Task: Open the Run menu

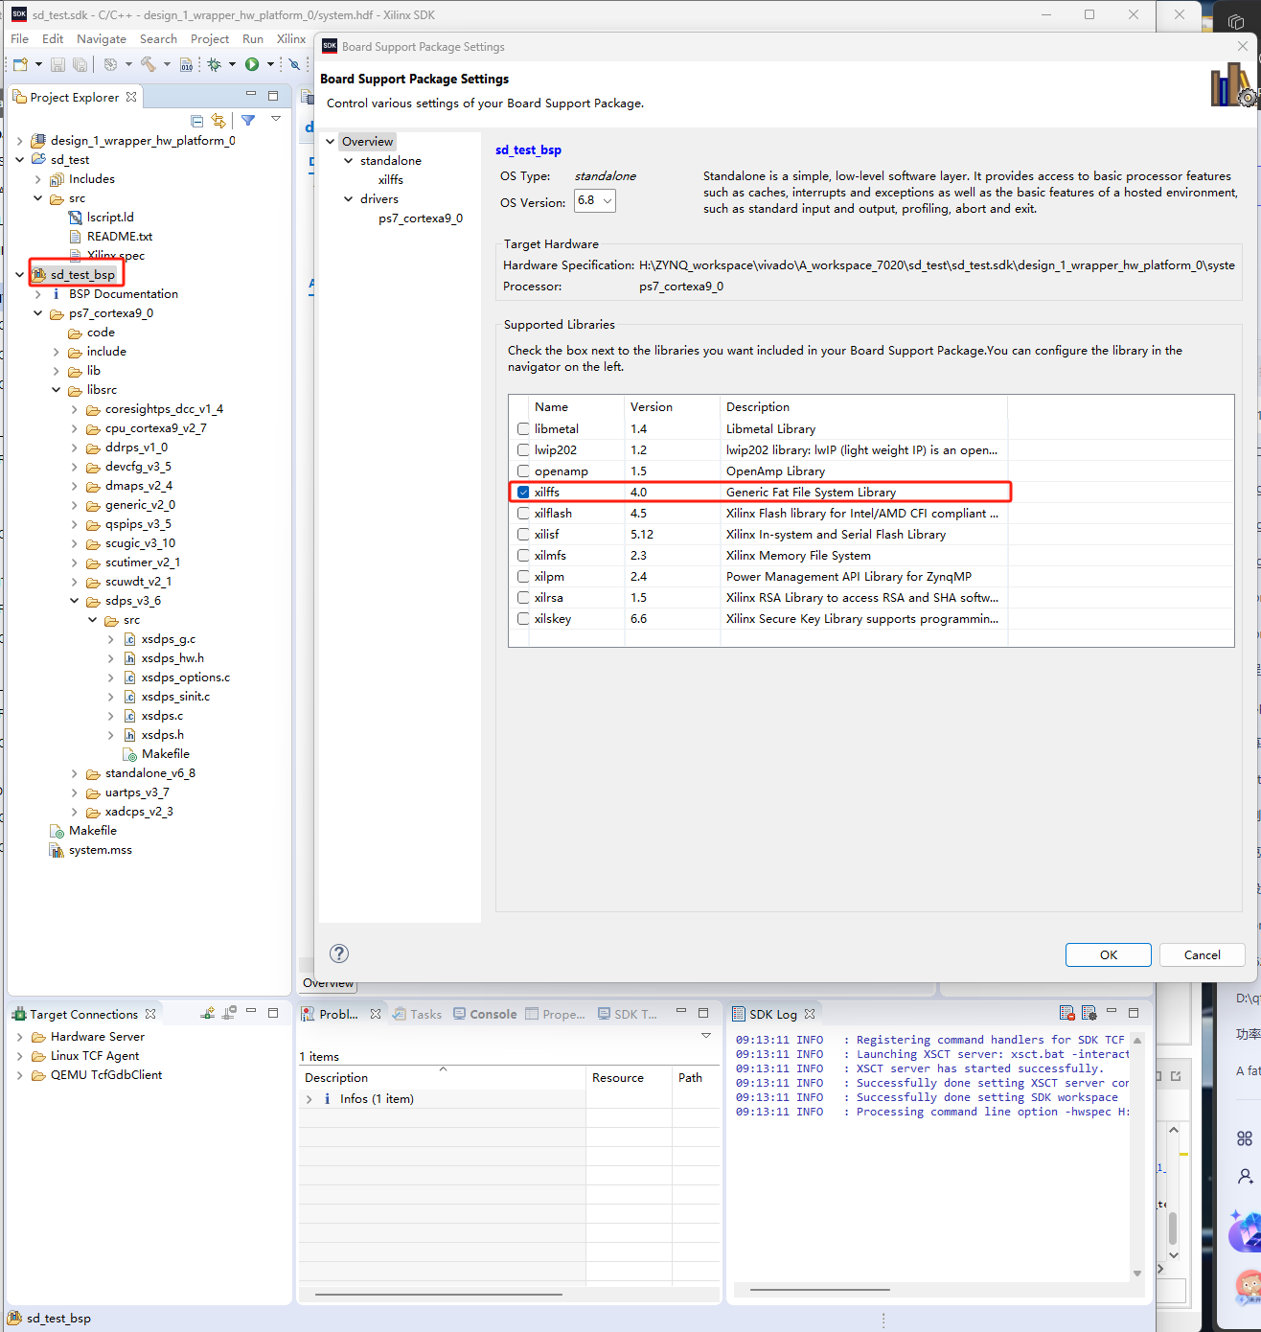Action: (x=253, y=39)
